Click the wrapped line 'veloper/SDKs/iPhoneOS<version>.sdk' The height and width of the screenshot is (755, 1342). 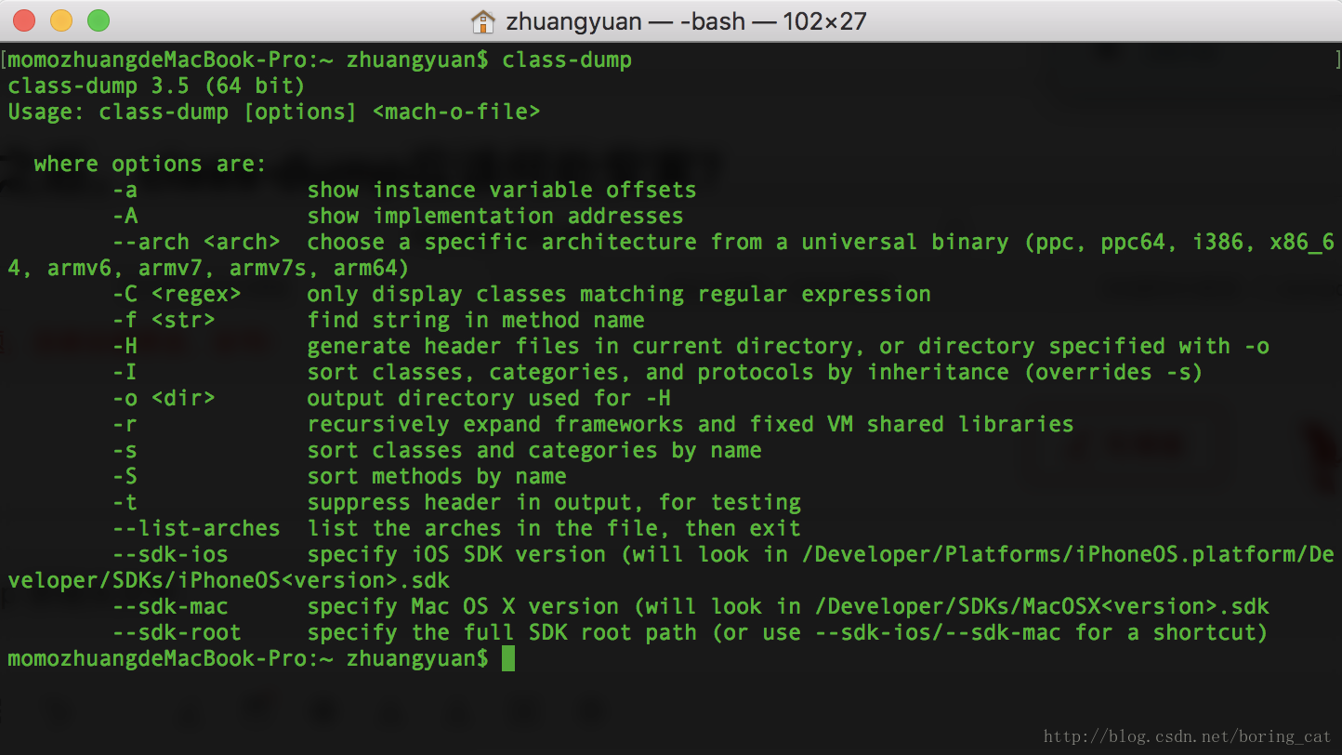(229, 581)
